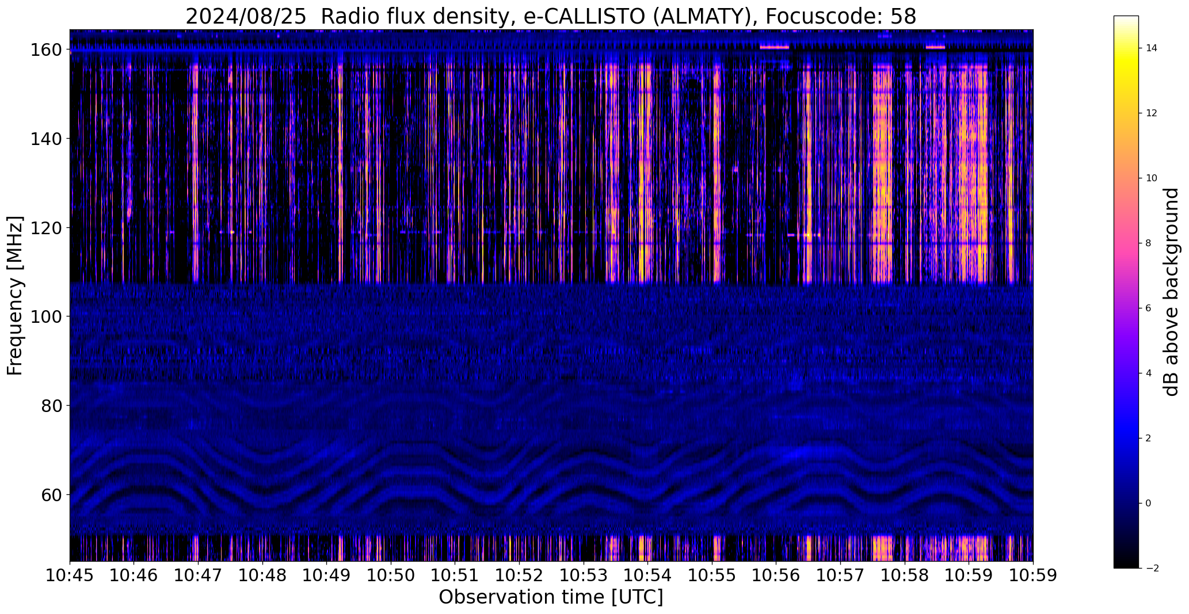Click the 10:47 time tick label
Screen dimensions: 1189x614
point(198,575)
